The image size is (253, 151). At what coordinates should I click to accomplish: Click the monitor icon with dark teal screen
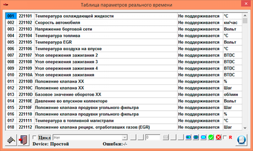pyautogui.click(x=196, y=137)
